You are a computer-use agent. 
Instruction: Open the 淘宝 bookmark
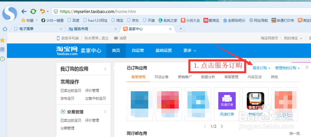117,20
